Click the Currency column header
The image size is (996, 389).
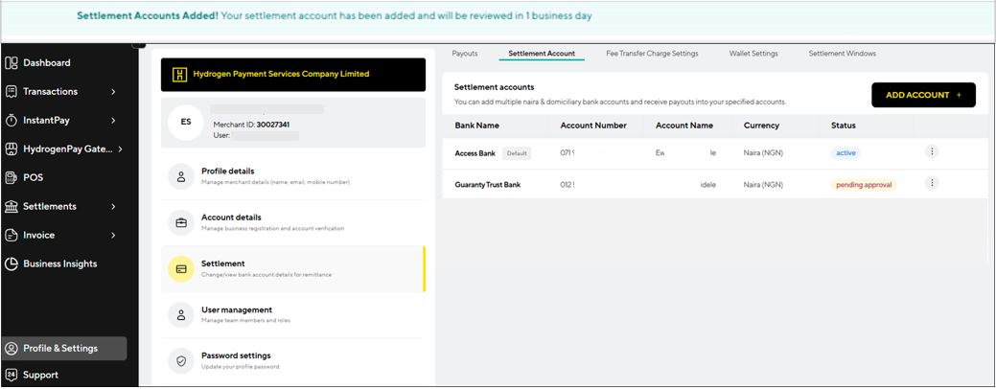[x=761, y=126]
